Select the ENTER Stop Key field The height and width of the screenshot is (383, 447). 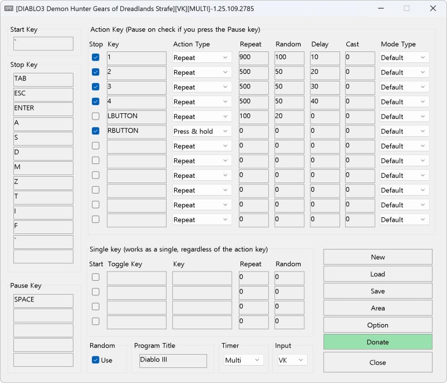(x=43, y=109)
